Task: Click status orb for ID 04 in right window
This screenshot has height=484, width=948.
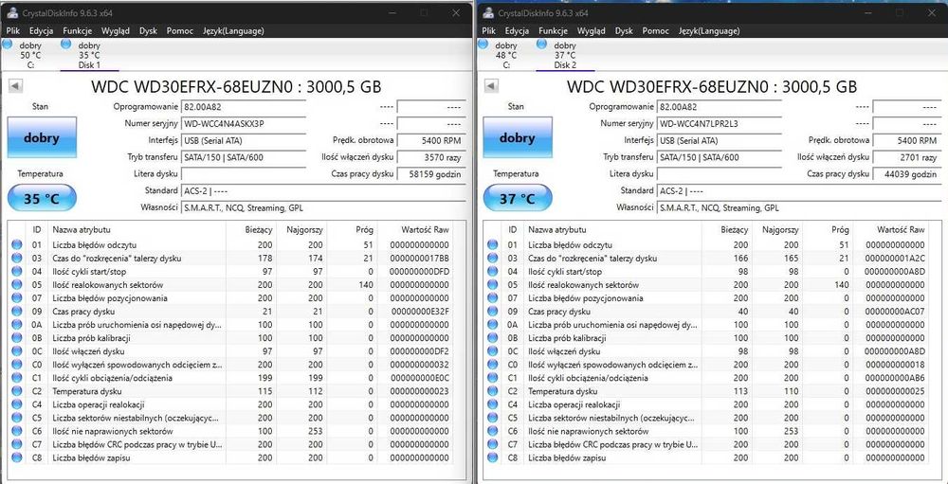Action: (493, 271)
